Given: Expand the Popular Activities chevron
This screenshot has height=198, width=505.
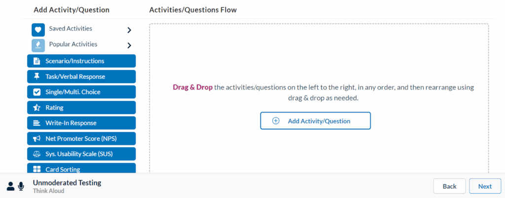Looking at the screenshot, I should (x=129, y=45).
